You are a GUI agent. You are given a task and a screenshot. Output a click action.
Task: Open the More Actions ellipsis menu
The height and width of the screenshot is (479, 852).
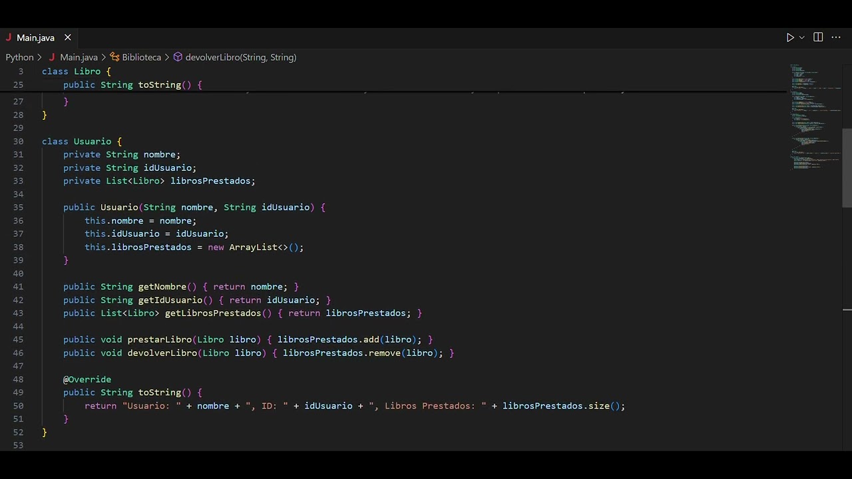[836, 38]
